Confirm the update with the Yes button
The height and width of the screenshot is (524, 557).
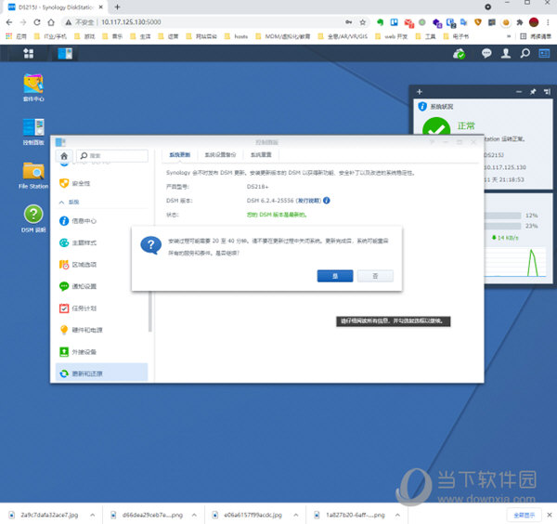tap(335, 276)
